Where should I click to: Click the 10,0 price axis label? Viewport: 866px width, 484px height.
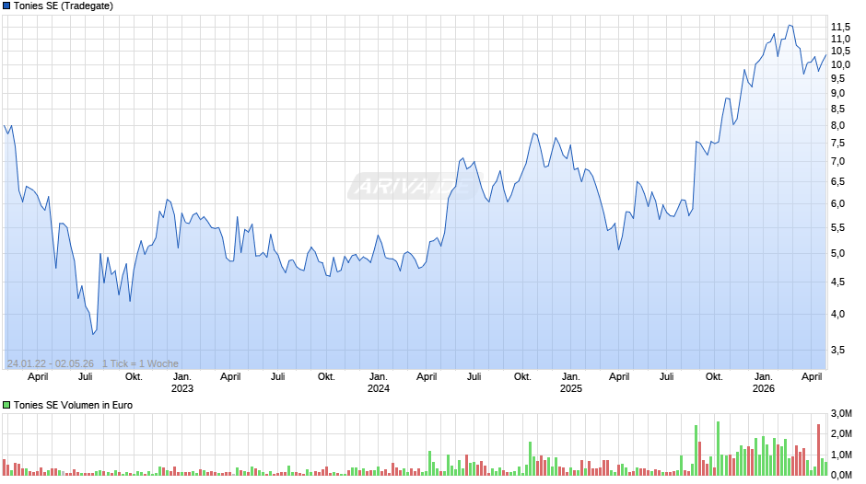840,64
